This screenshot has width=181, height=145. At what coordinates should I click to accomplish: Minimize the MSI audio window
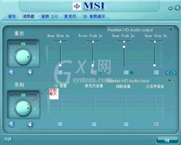pyautogui.click(x=170, y=8)
